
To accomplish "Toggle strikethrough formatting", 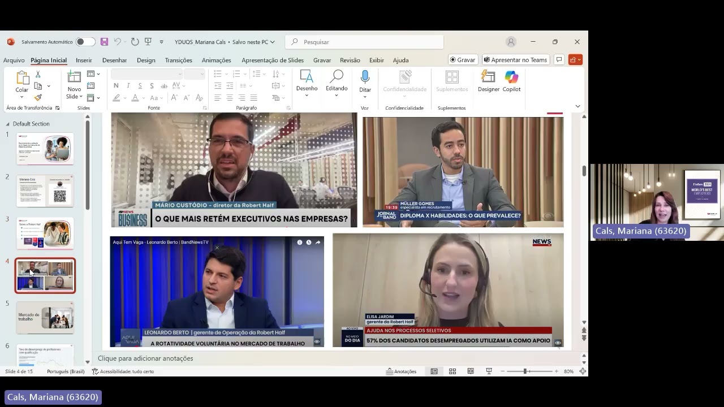I will (x=163, y=86).
